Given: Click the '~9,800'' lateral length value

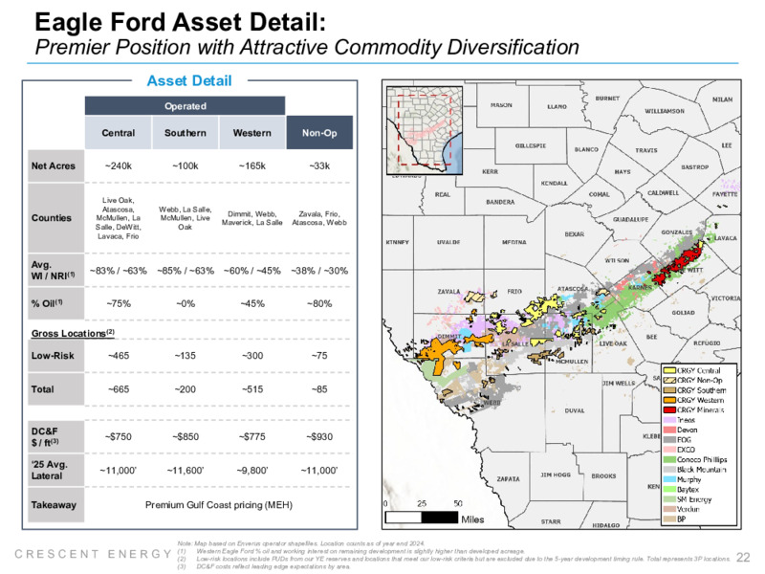Looking at the screenshot, I should tap(251, 471).
